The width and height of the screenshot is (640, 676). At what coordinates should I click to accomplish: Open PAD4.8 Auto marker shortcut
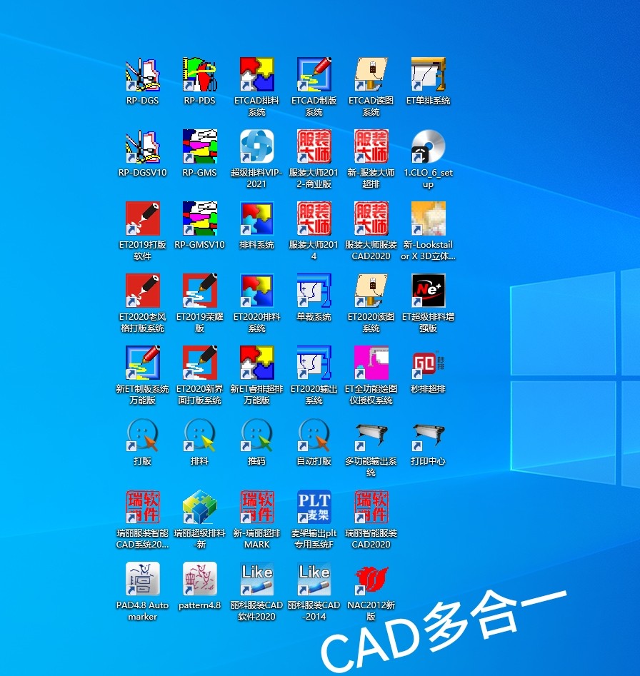(142, 578)
